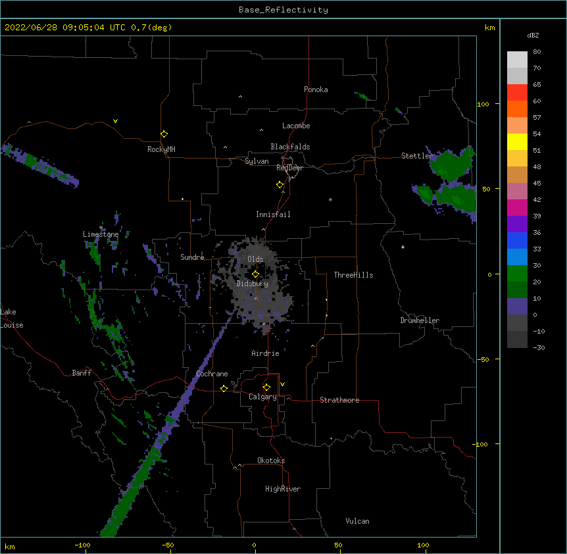Image resolution: width=567 pixels, height=554 pixels.
Task: Click the Vulcan town label
Action: tap(357, 521)
